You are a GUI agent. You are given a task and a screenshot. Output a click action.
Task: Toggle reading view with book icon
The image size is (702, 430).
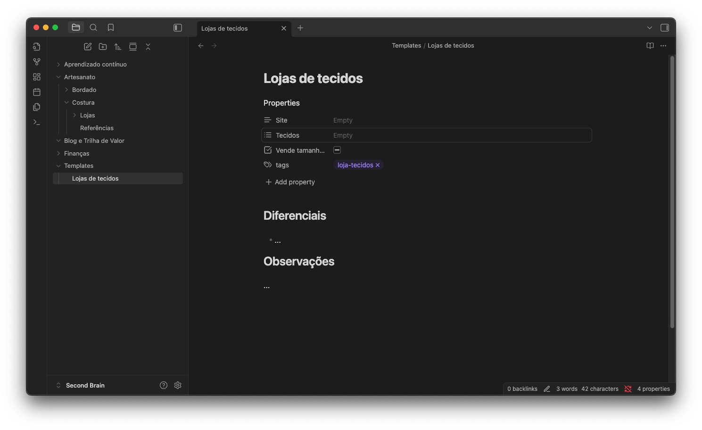[x=650, y=45]
